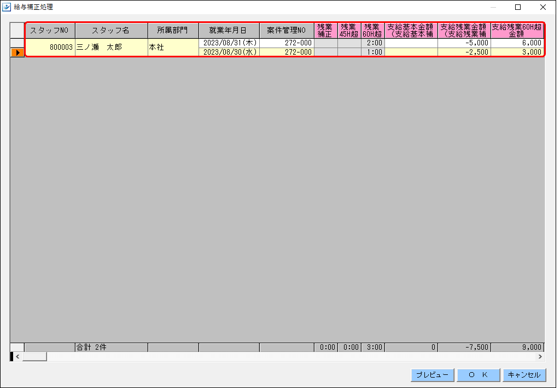Select date cell 2023/08/31(木)
The height and width of the screenshot is (388, 560).
229,43
